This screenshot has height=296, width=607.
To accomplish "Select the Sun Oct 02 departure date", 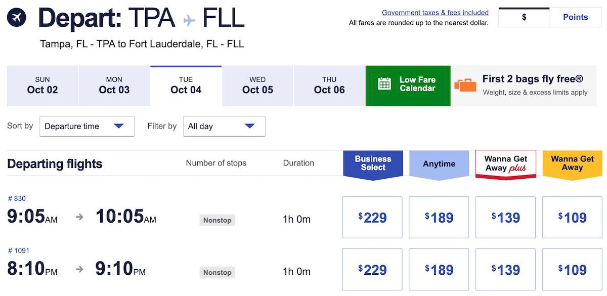I will pyautogui.click(x=42, y=86).
